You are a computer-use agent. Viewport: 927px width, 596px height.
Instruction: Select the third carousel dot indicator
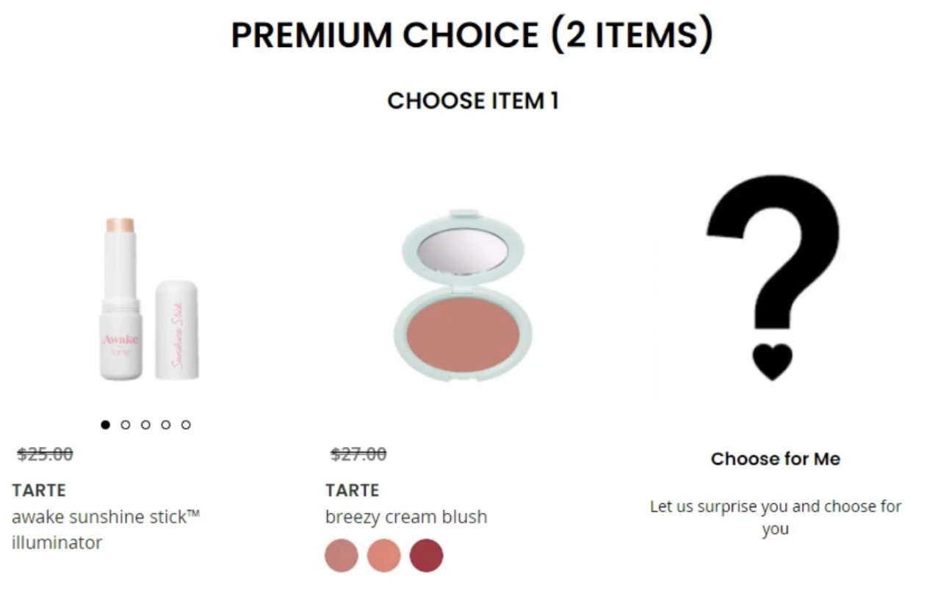[145, 424]
